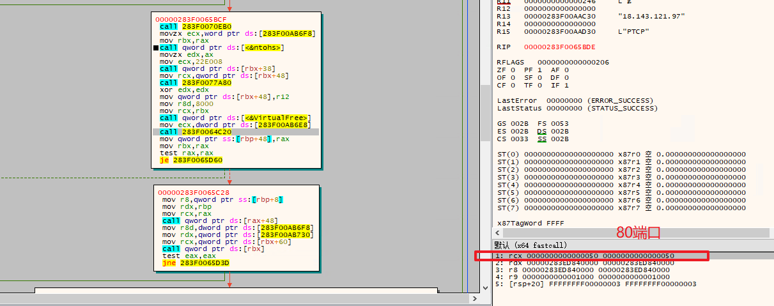Select the fifth argument [rsp+20] row
The height and width of the screenshot is (306, 774).
point(596,284)
